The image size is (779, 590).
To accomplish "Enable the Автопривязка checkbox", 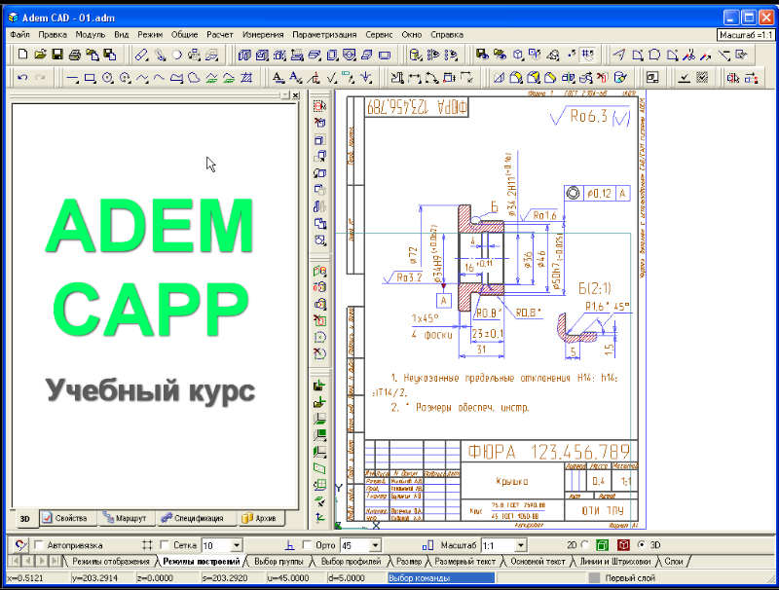I will (39, 545).
